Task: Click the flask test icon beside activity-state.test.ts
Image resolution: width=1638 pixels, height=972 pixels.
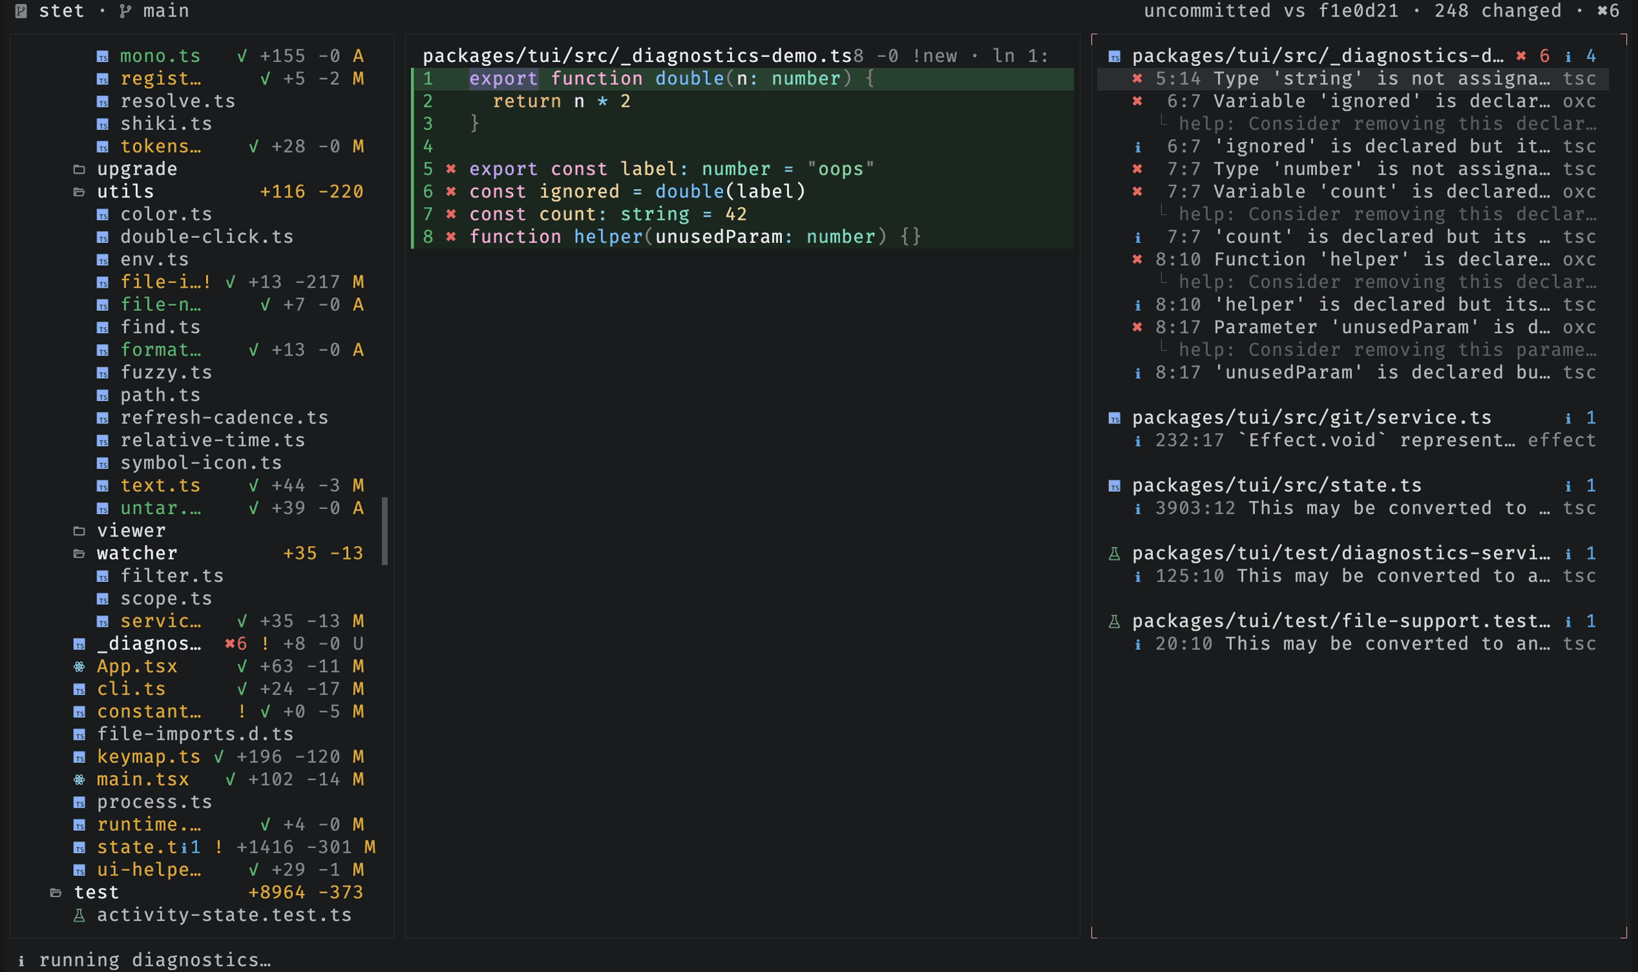Action: point(79,916)
